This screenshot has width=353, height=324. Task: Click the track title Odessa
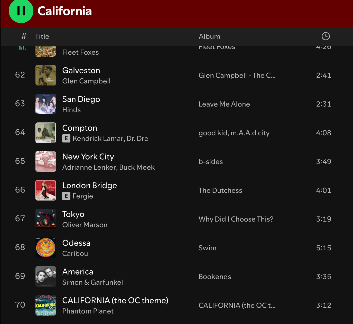[76, 243]
